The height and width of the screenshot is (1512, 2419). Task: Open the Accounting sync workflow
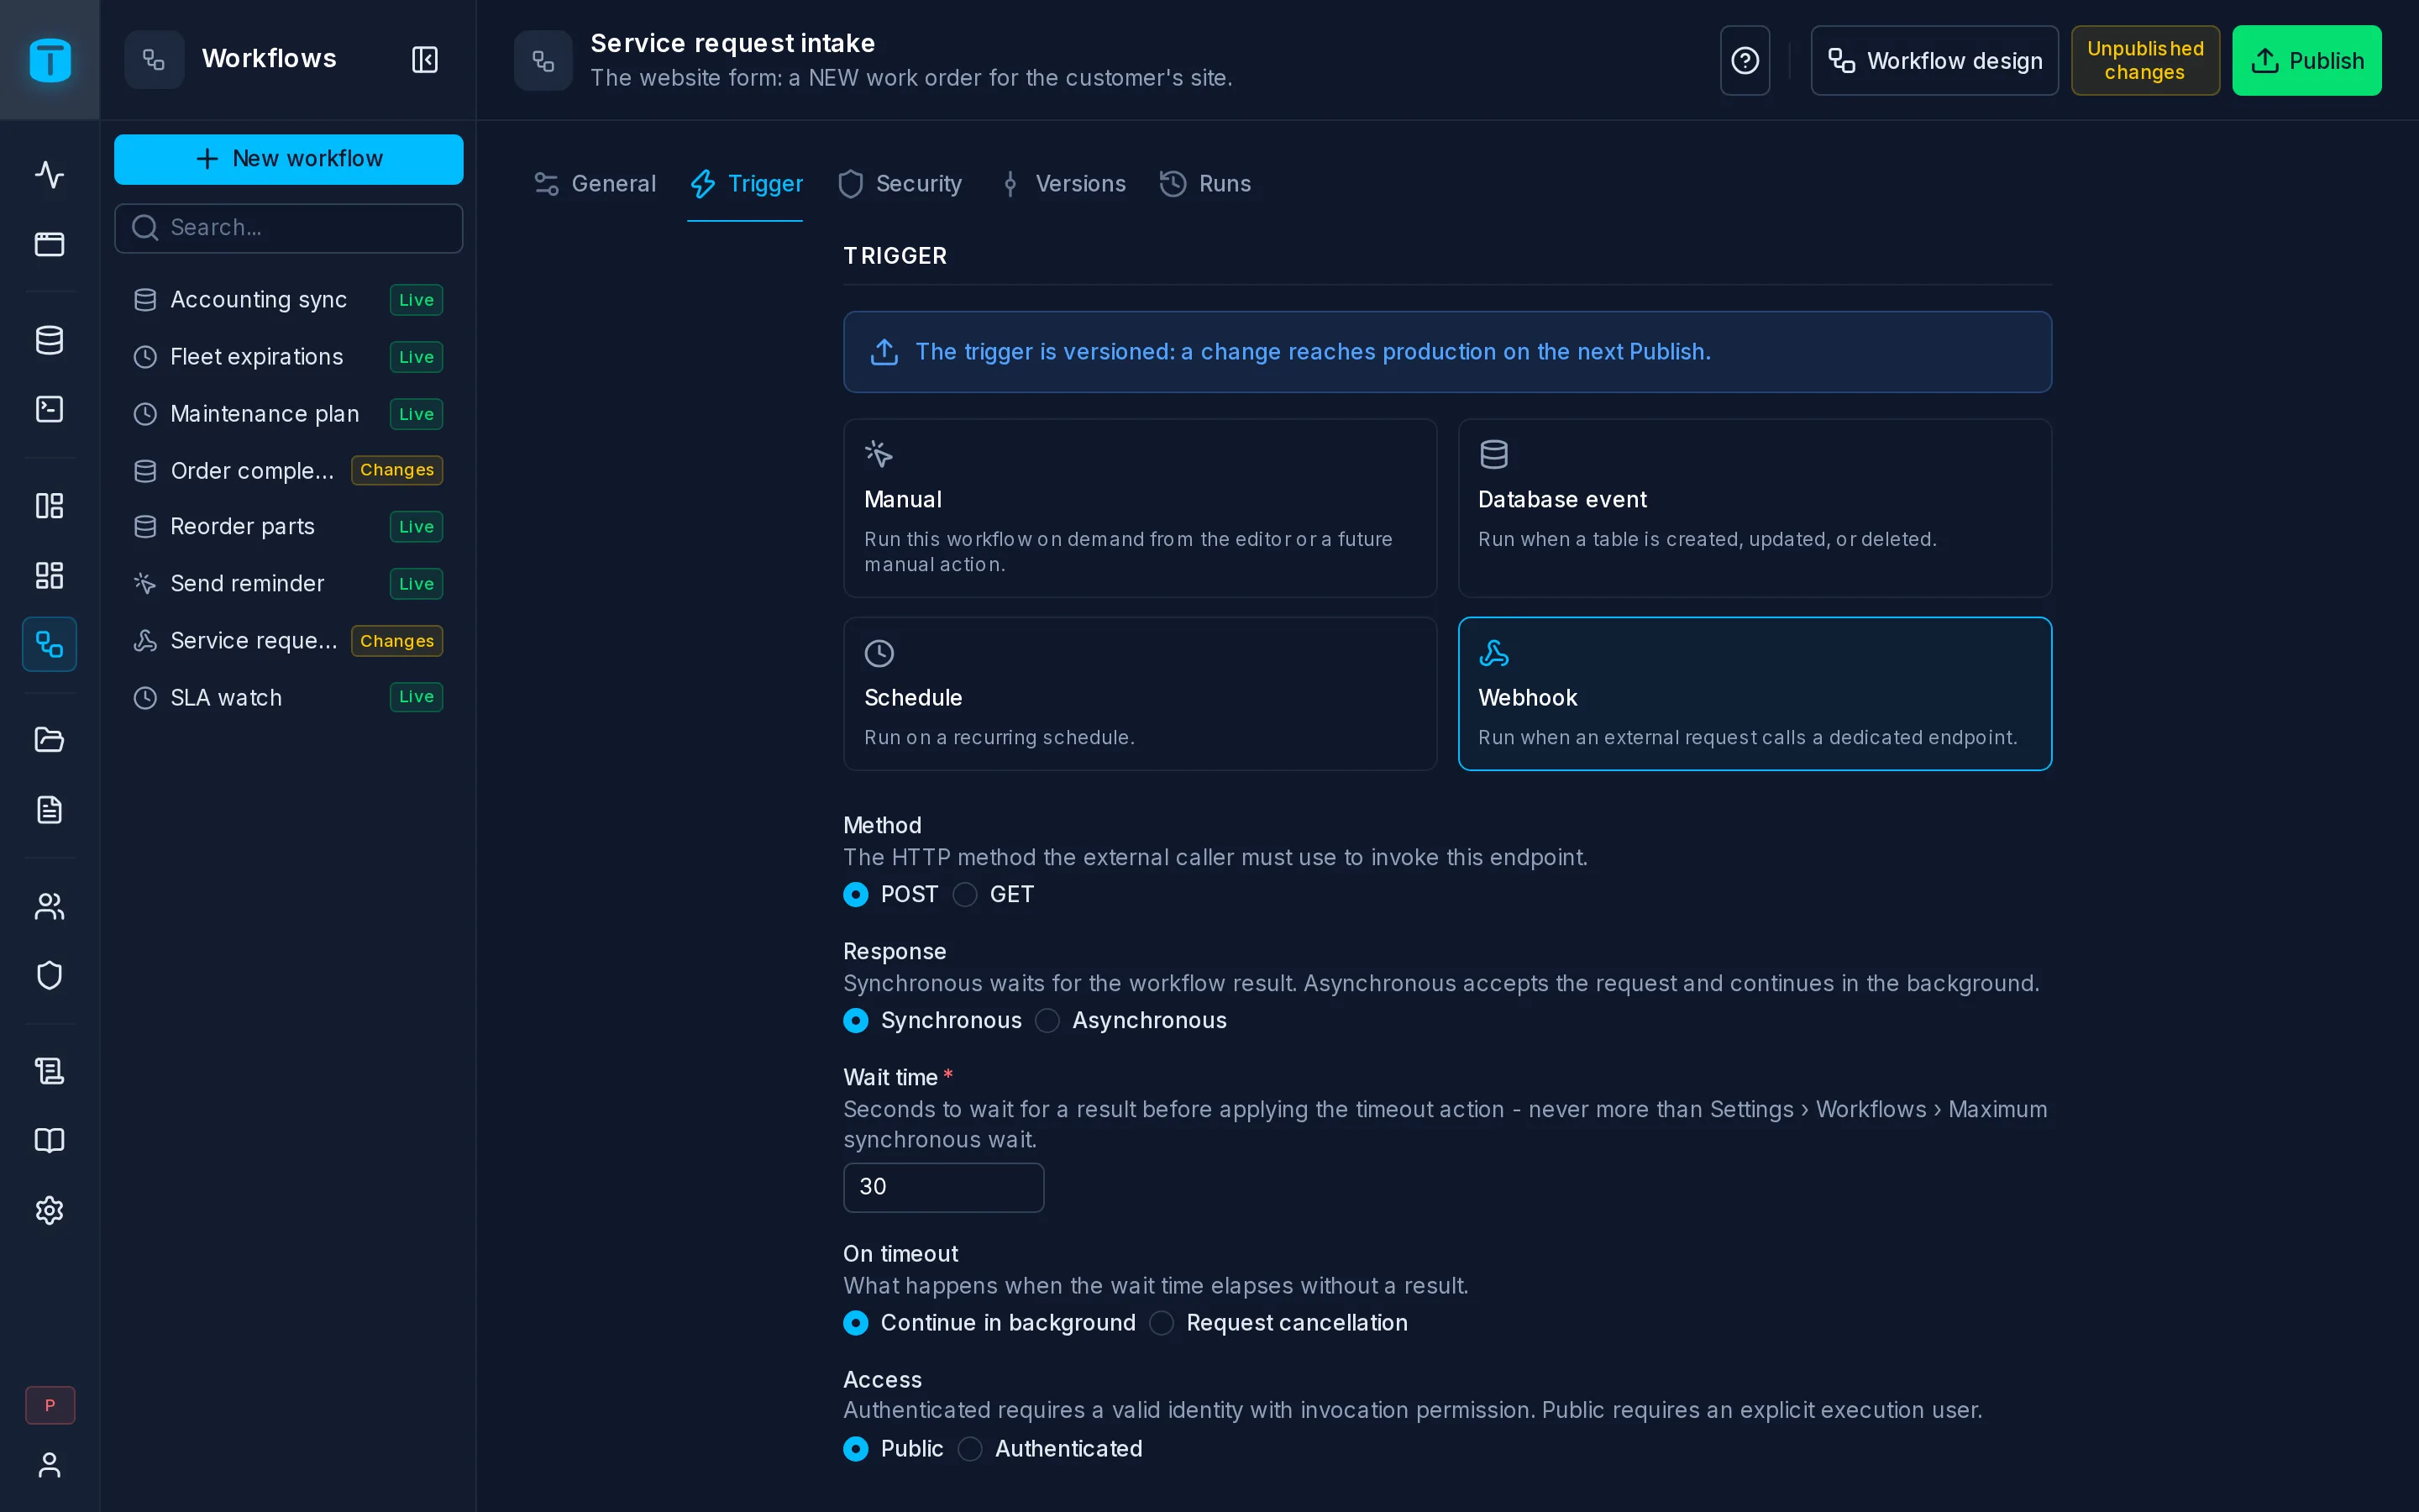tap(288, 299)
